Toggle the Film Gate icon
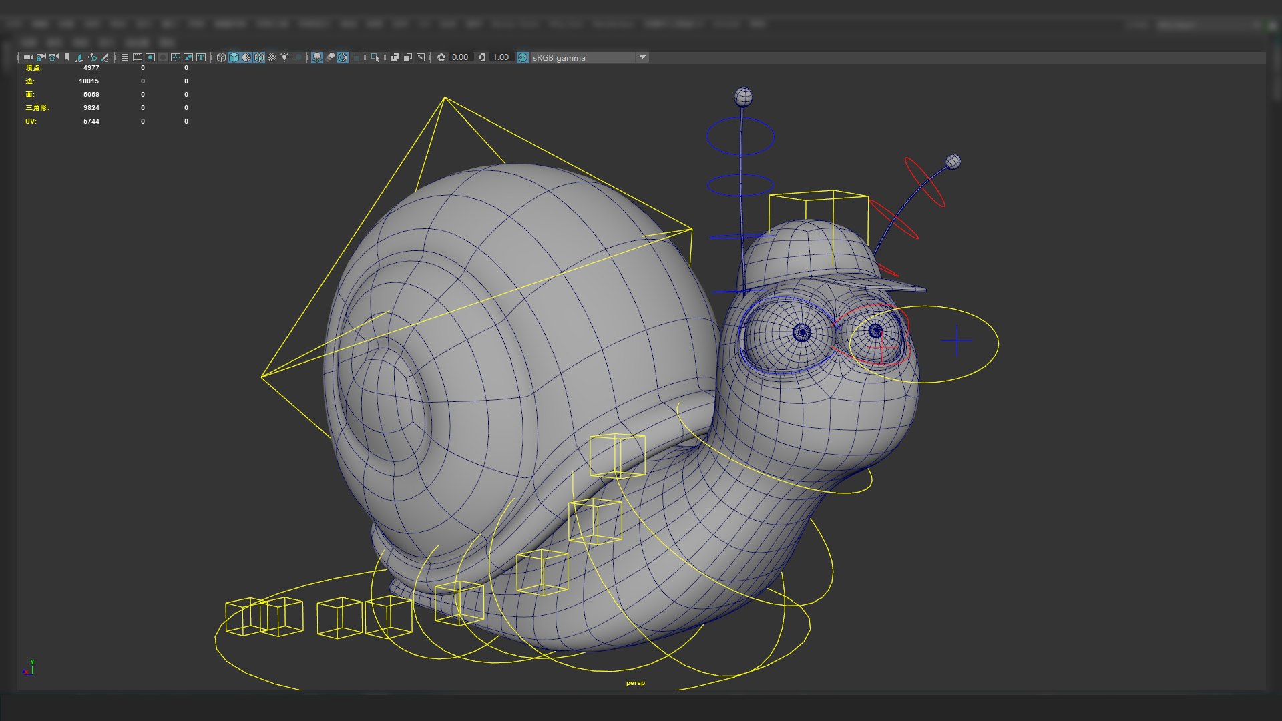 click(138, 57)
